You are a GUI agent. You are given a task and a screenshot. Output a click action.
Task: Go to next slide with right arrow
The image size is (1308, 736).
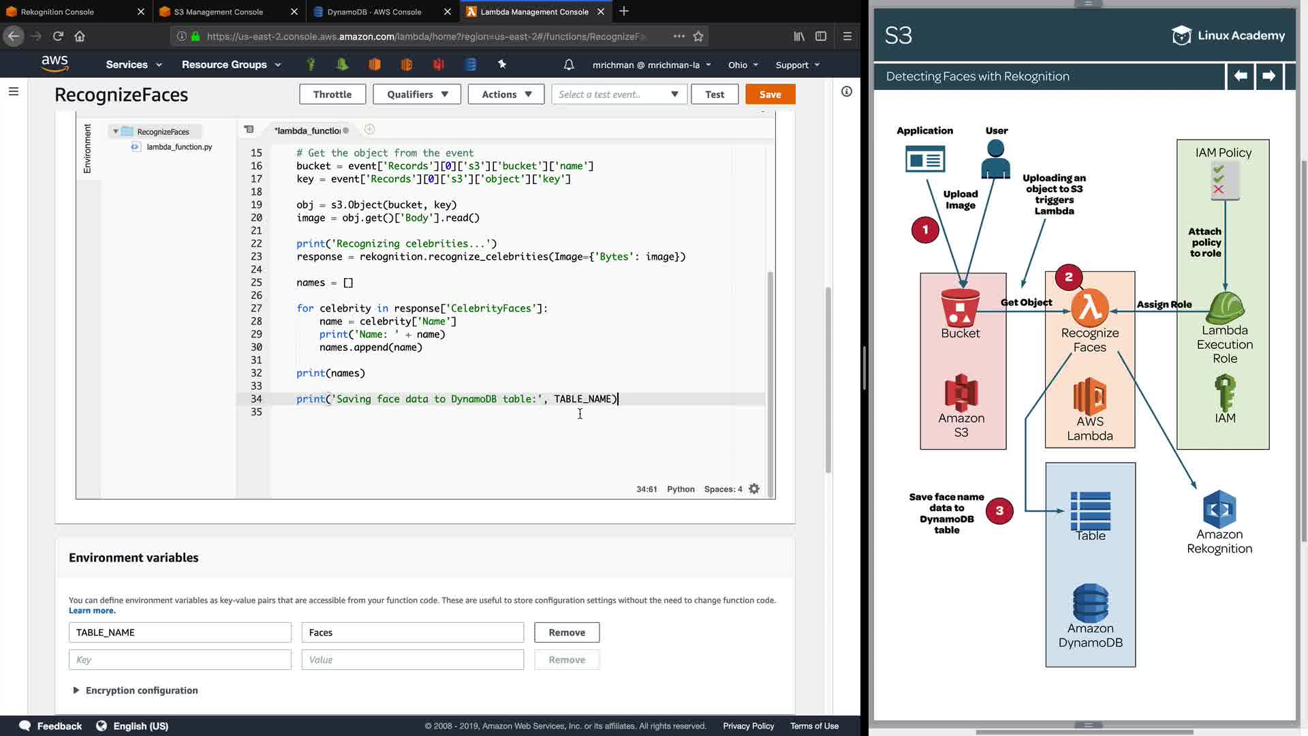(x=1268, y=76)
